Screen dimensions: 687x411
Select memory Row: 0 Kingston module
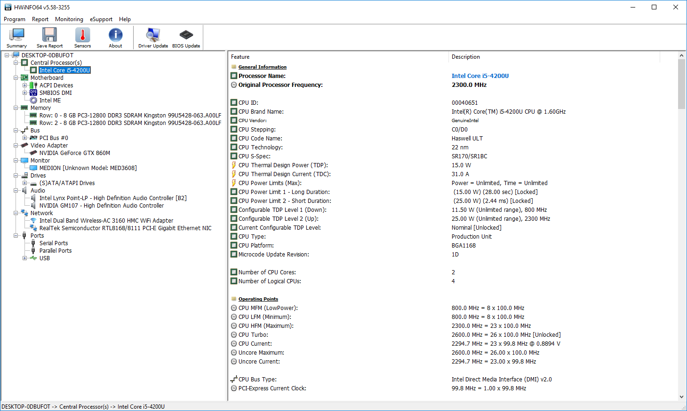[x=130, y=116]
